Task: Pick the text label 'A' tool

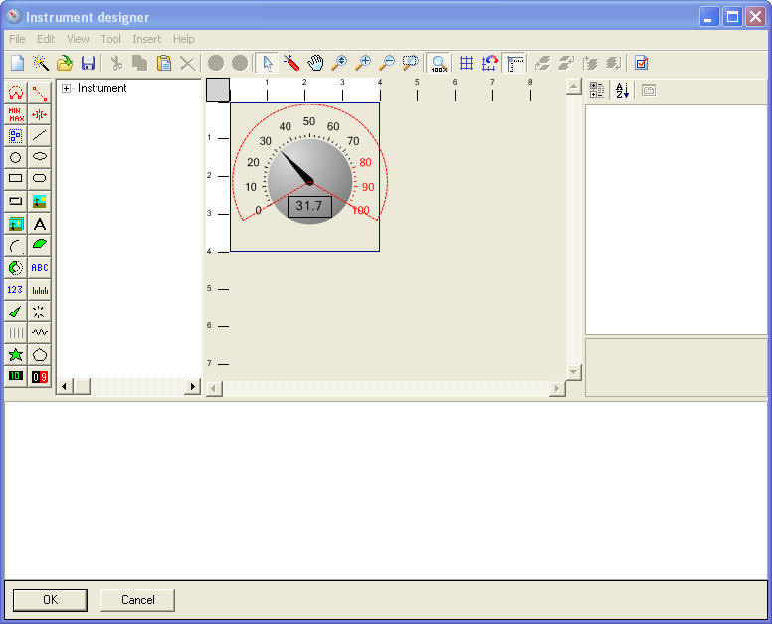Action: click(x=40, y=224)
